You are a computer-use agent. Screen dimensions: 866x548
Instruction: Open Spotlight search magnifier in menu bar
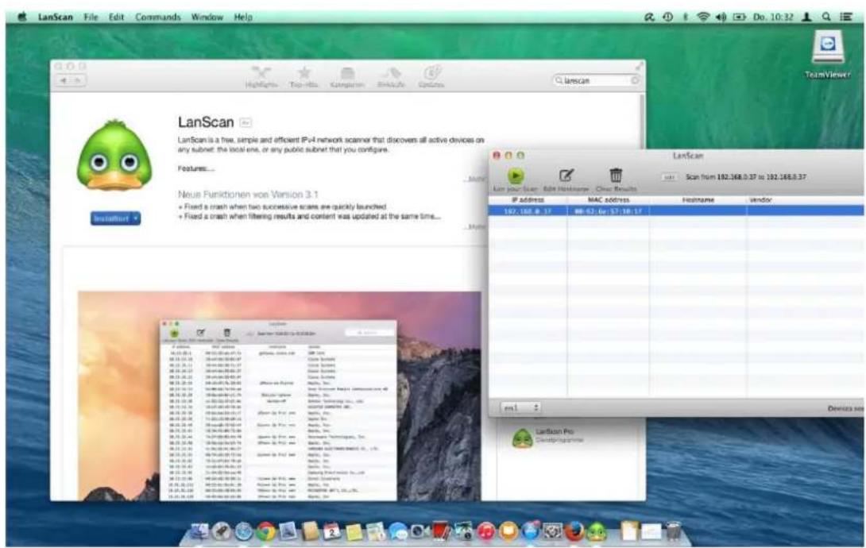pos(826,17)
